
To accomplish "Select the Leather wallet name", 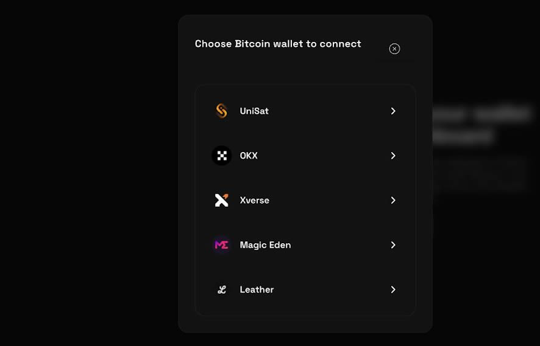I will (x=257, y=289).
